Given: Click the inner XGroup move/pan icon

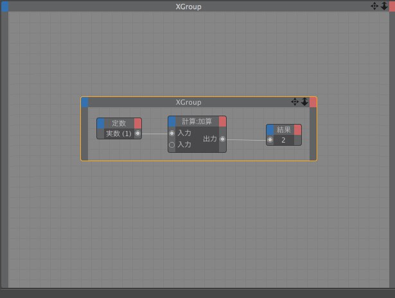Looking at the screenshot, I should click(x=295, y=101).
